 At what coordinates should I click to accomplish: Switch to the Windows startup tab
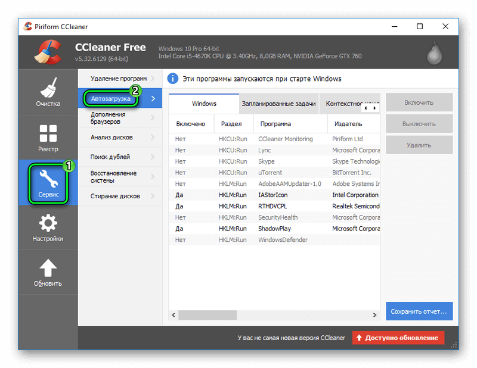pos(204,104)
